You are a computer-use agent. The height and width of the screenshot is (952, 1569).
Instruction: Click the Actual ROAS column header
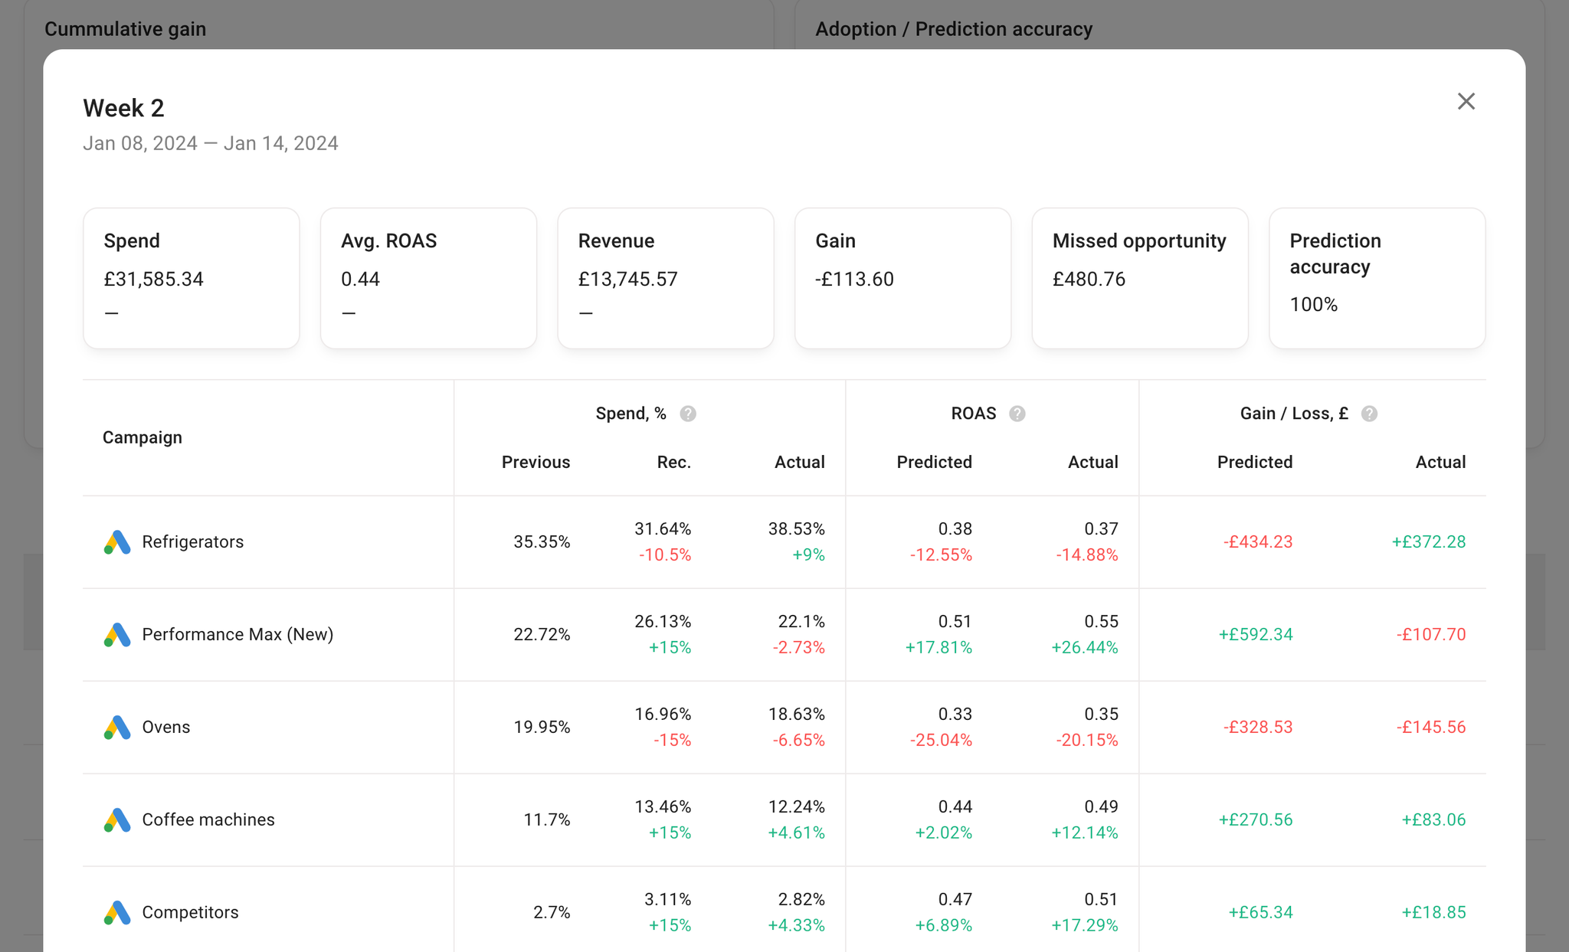tap(1093, 462)
